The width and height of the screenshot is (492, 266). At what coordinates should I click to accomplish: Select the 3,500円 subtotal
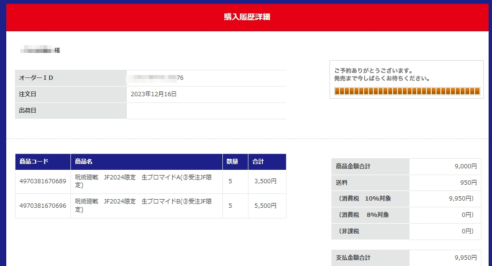click(265, 181)
